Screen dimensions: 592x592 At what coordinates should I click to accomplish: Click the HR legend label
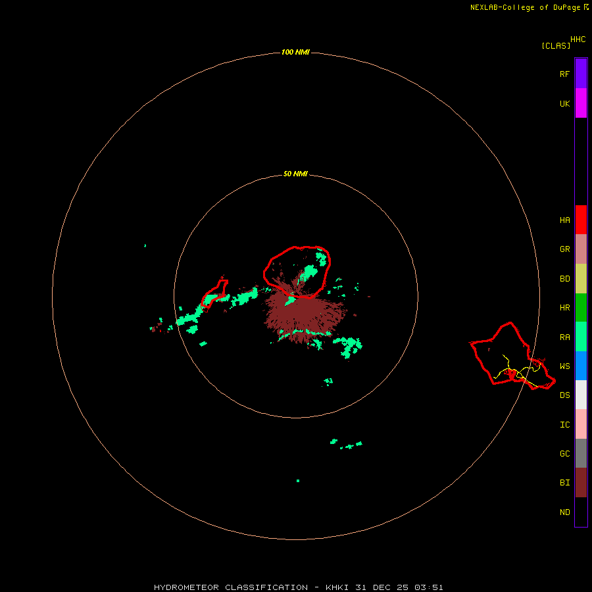click(x=564, y=308)
